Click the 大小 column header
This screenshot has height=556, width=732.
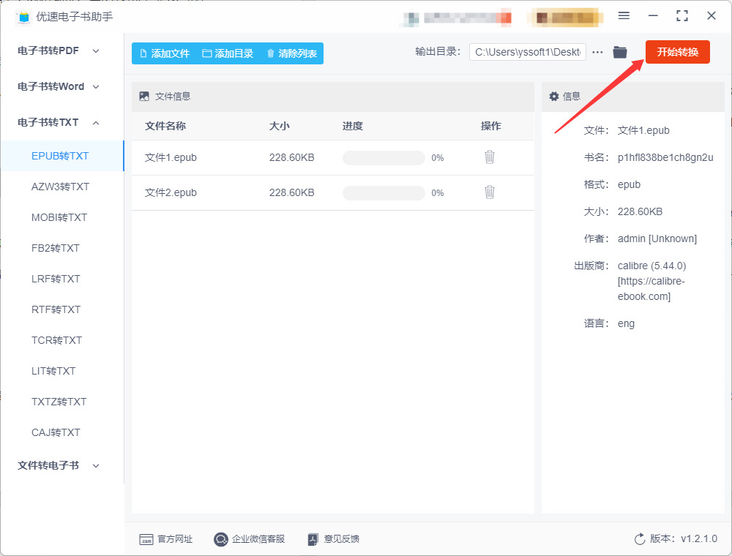279,126
